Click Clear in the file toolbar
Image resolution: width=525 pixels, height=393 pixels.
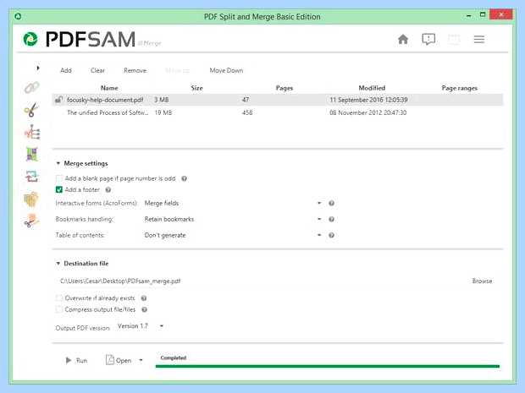(x=97, y=70)
